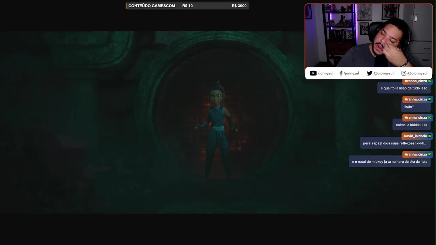436x245 pixels.
Task: Click the Twitter bird icon
Action: [x=370, y=73]
